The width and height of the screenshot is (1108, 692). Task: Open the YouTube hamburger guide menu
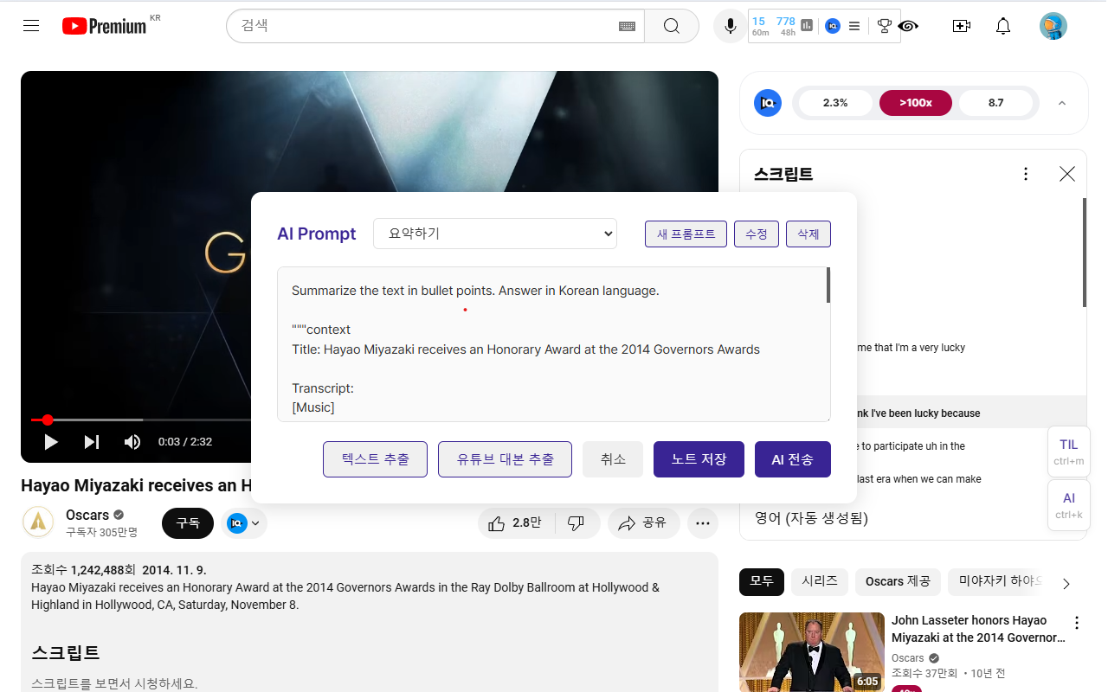coord(31,26)
